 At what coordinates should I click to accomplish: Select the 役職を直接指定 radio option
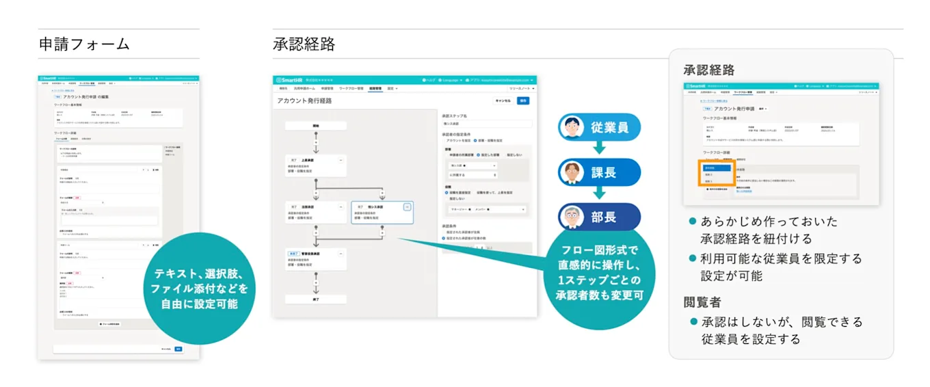pyautogui.click(x=446, y=193)
